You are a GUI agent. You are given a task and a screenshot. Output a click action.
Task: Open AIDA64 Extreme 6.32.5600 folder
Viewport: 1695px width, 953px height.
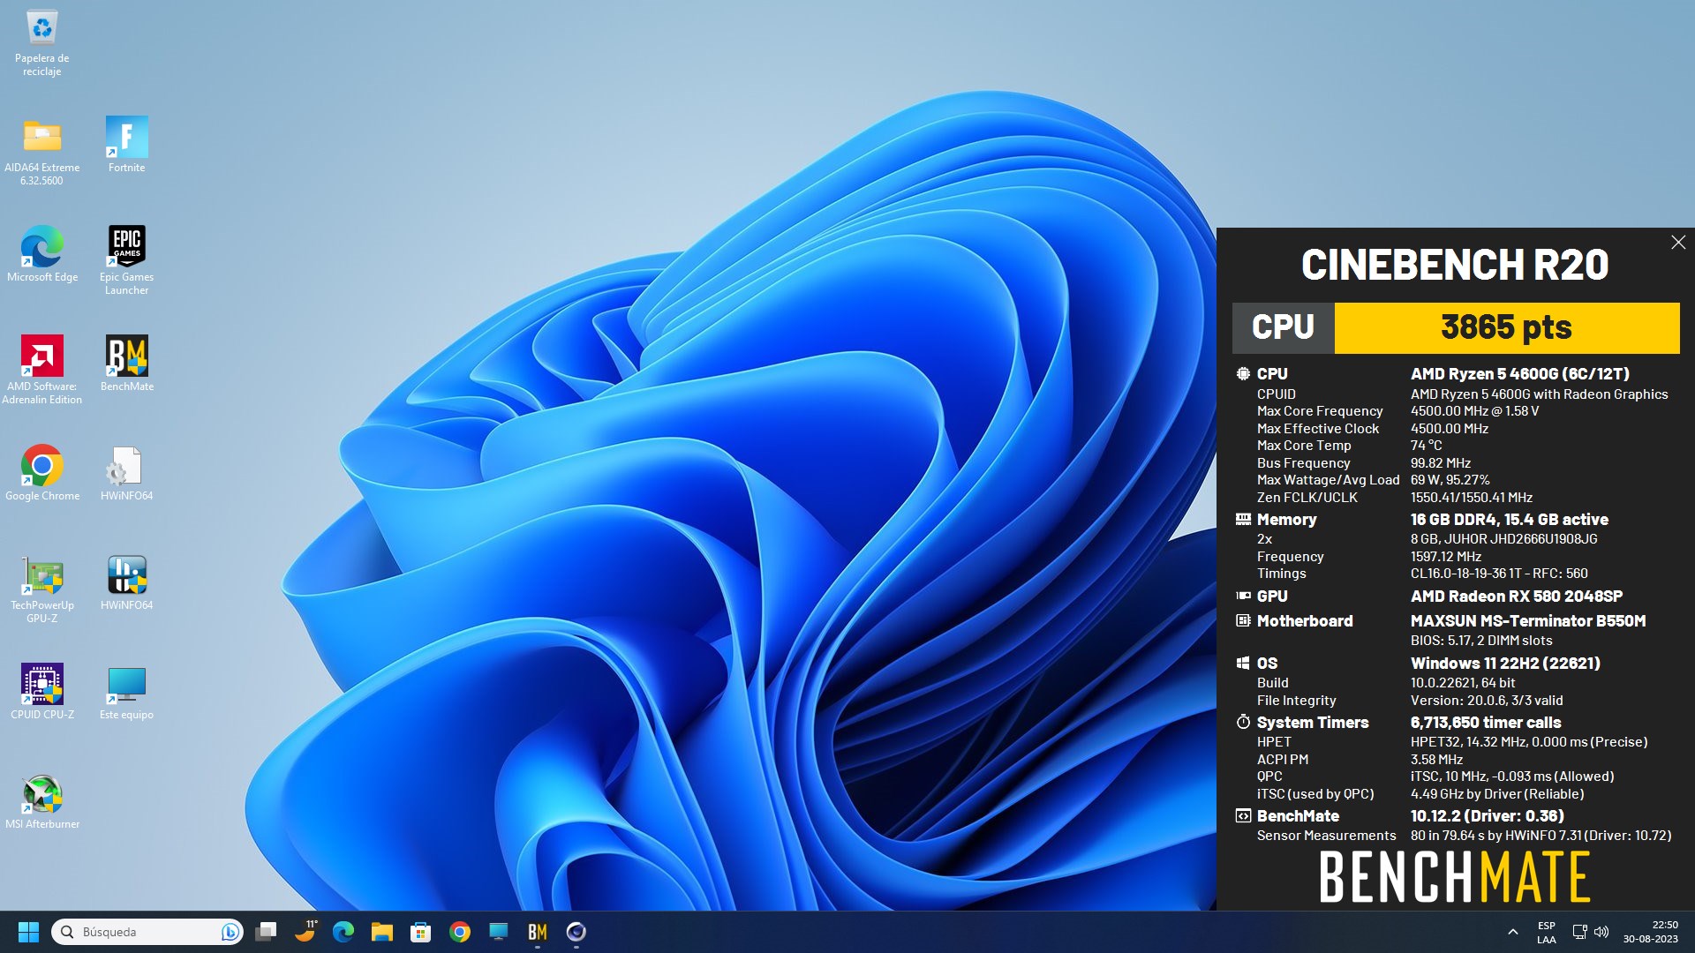coord(41,151)
